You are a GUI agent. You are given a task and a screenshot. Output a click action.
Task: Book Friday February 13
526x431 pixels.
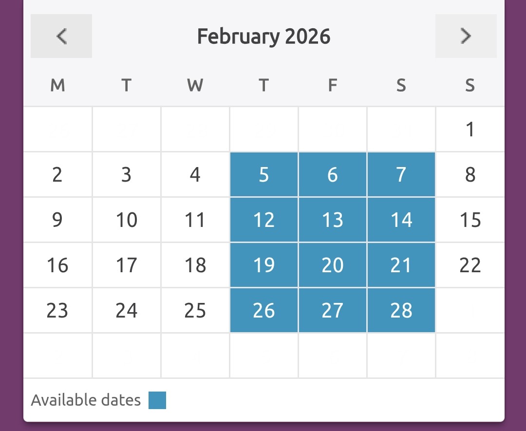pos(333,220)
